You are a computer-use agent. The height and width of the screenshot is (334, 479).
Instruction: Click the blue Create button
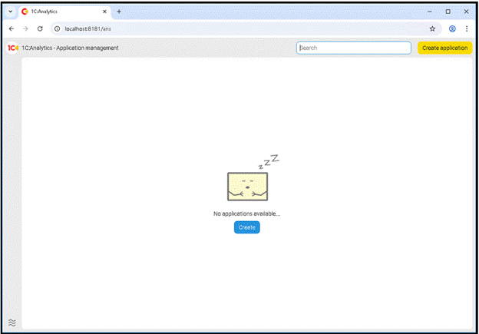point(247,227)
